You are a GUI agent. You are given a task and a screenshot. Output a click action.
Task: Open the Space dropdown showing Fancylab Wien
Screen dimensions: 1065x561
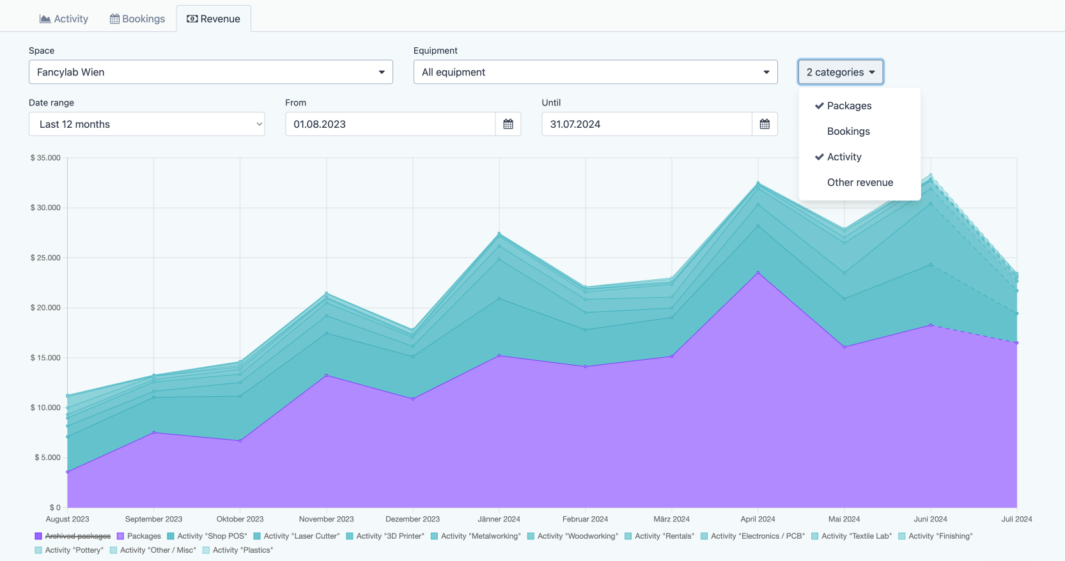(x=211, y=72)
